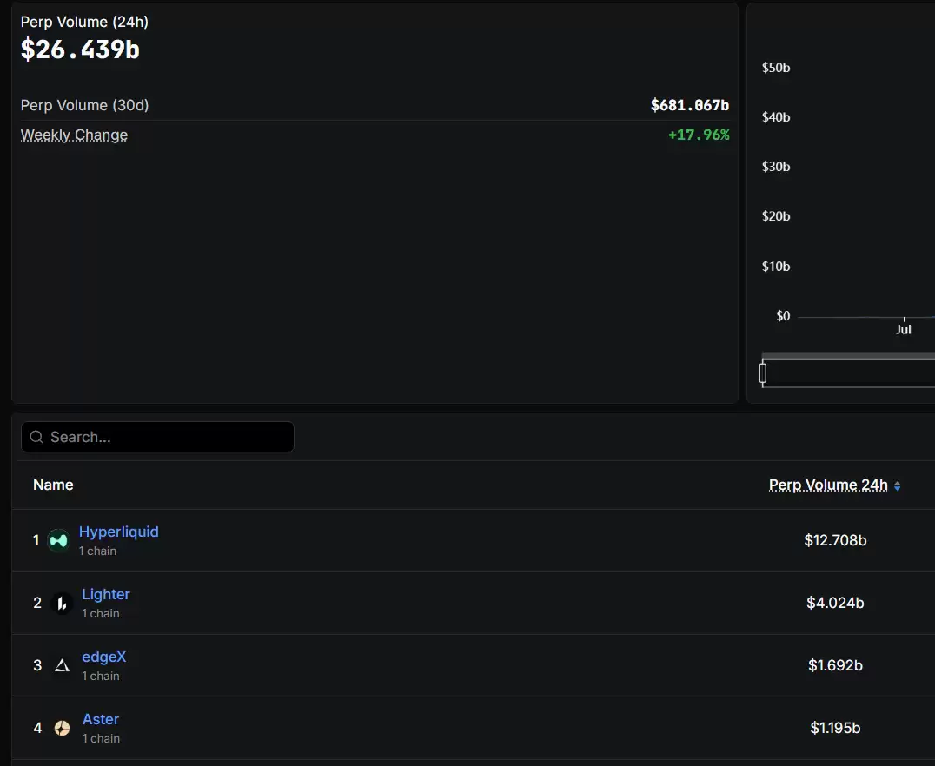Open the Hyperliquid protocol page
This screenshot has width=935, height=766.
(118, 532)
